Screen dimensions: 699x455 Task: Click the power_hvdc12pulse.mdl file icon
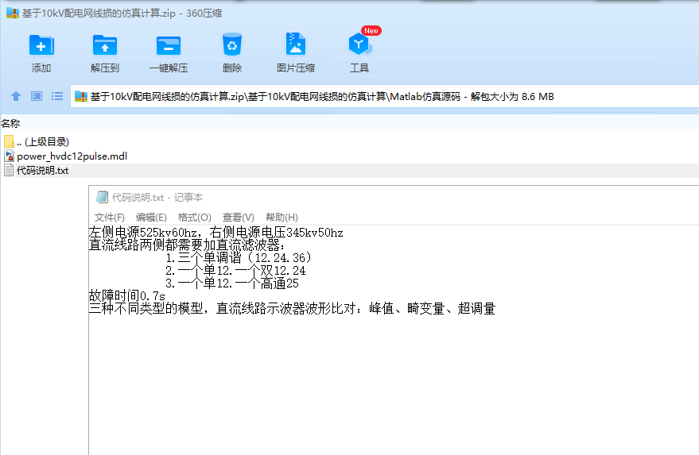[x=9, y=156]
